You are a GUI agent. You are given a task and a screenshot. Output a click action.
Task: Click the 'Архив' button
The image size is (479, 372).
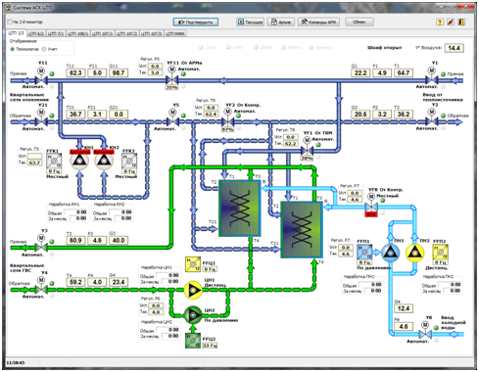pos(281,22)
